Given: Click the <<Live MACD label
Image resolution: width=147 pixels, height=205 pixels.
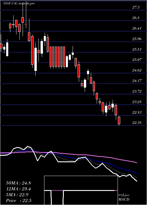Looking at the screenshot, I should click(x=124, y=197).
